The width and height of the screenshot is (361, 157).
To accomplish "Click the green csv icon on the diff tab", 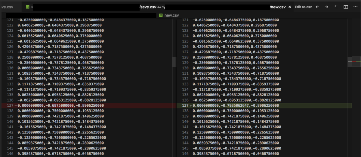I will (27, 7).
